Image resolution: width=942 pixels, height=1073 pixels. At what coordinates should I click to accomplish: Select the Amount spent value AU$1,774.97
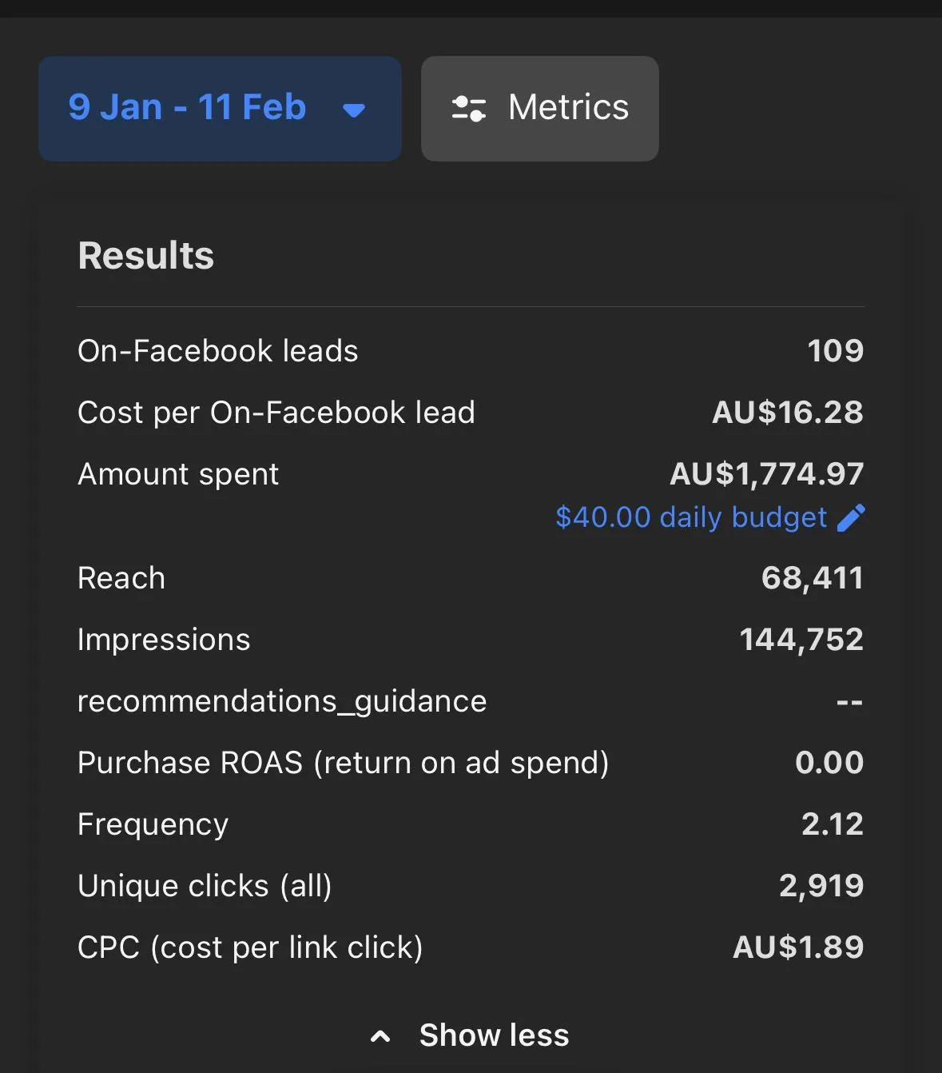point(766,474)
